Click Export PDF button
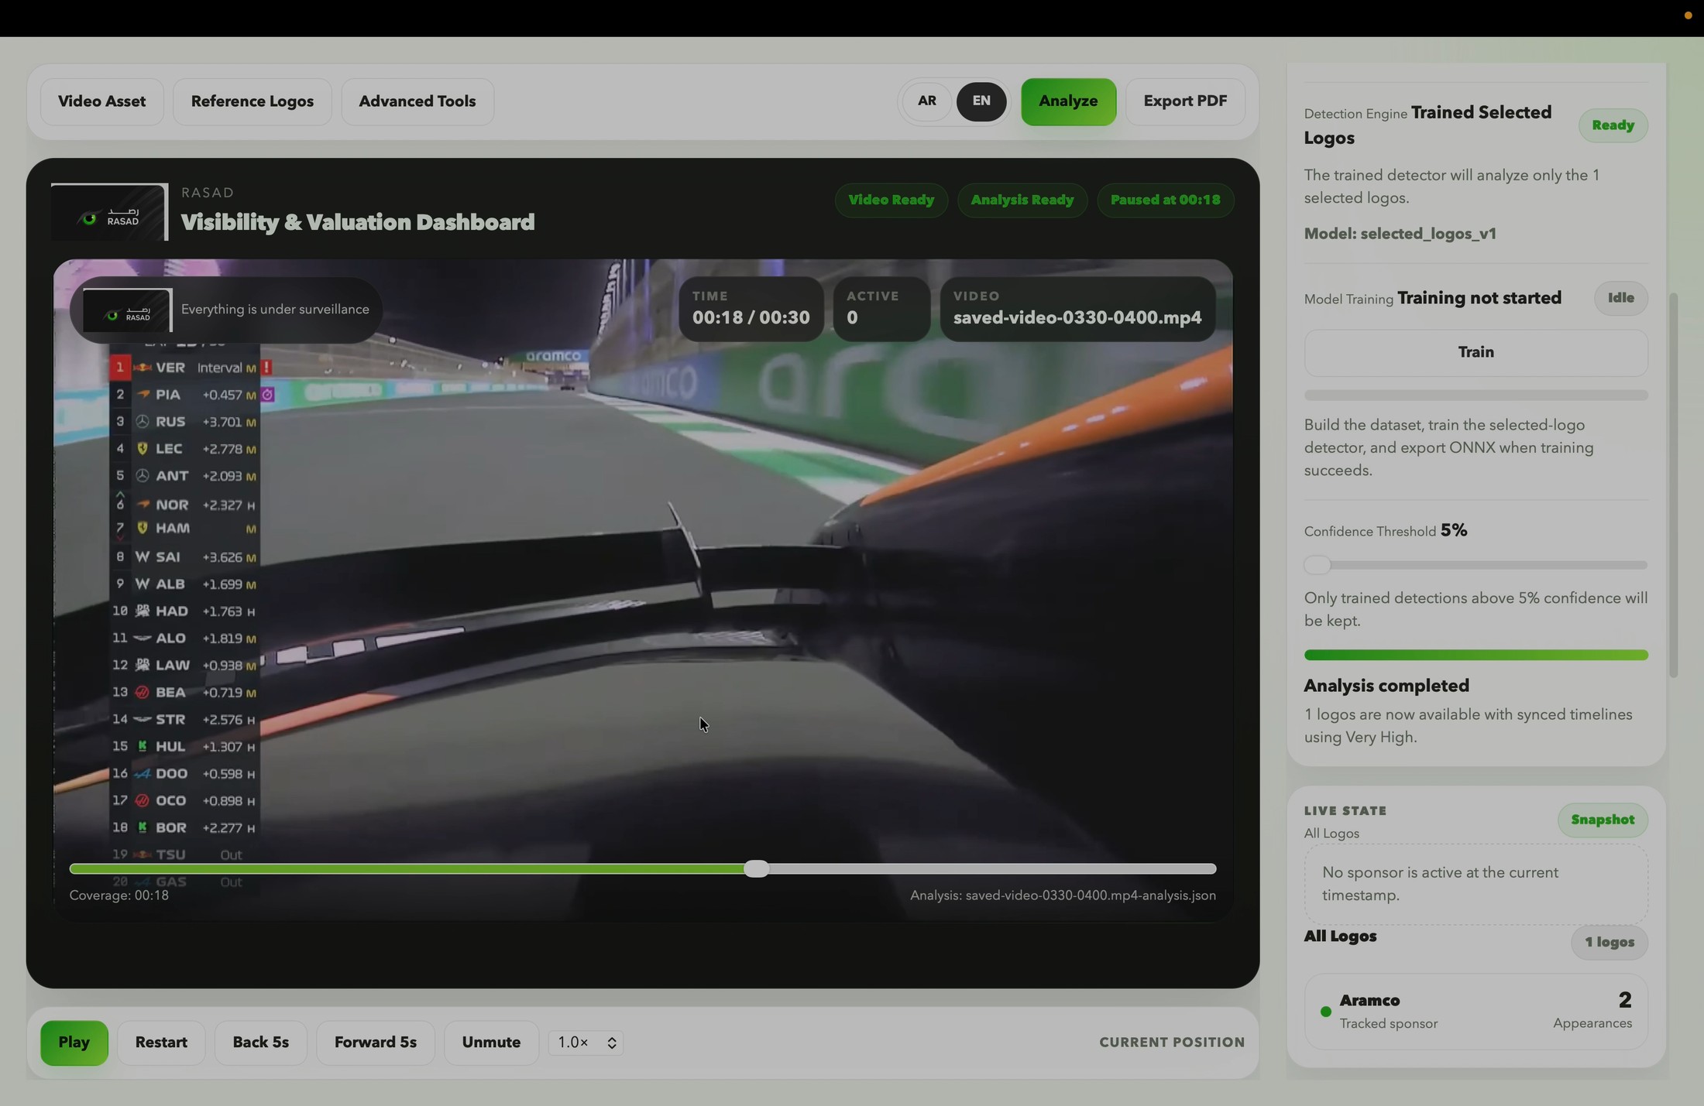This screenshot has width=1704, height=1106. coord(1184,101)
